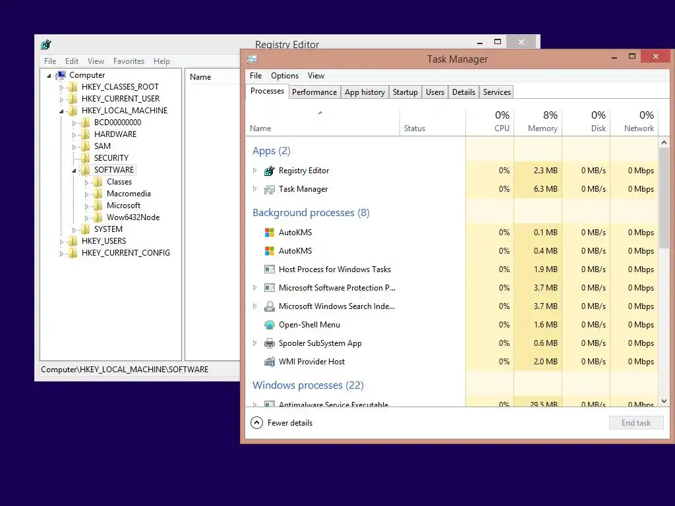Click scrollbar up arrow in Task Manager
This screenshot has height=506, width=675.
[664, 142]
